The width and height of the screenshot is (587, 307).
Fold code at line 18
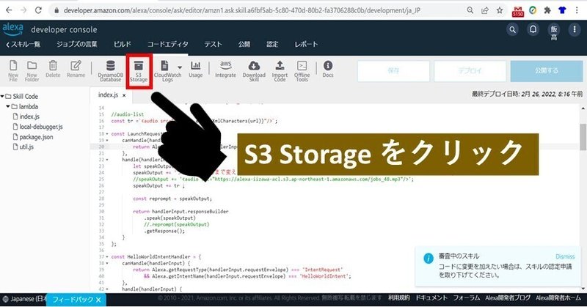[x=107, y=134]
